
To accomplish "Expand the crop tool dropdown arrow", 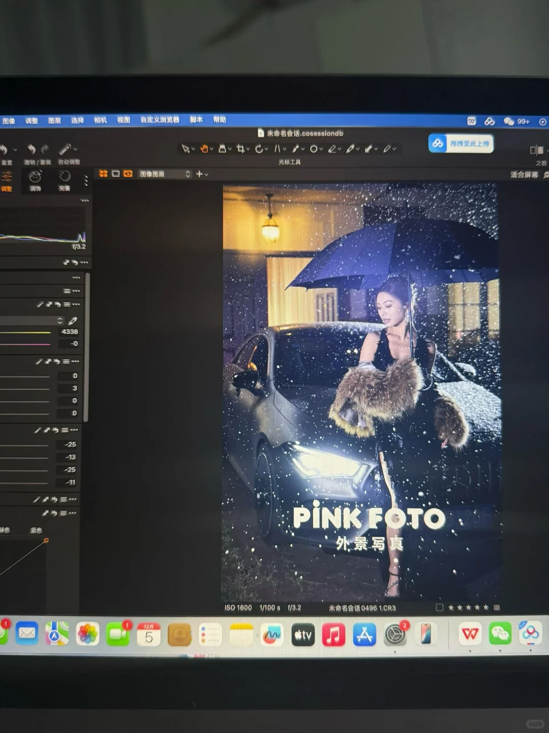I will [248, 149].
